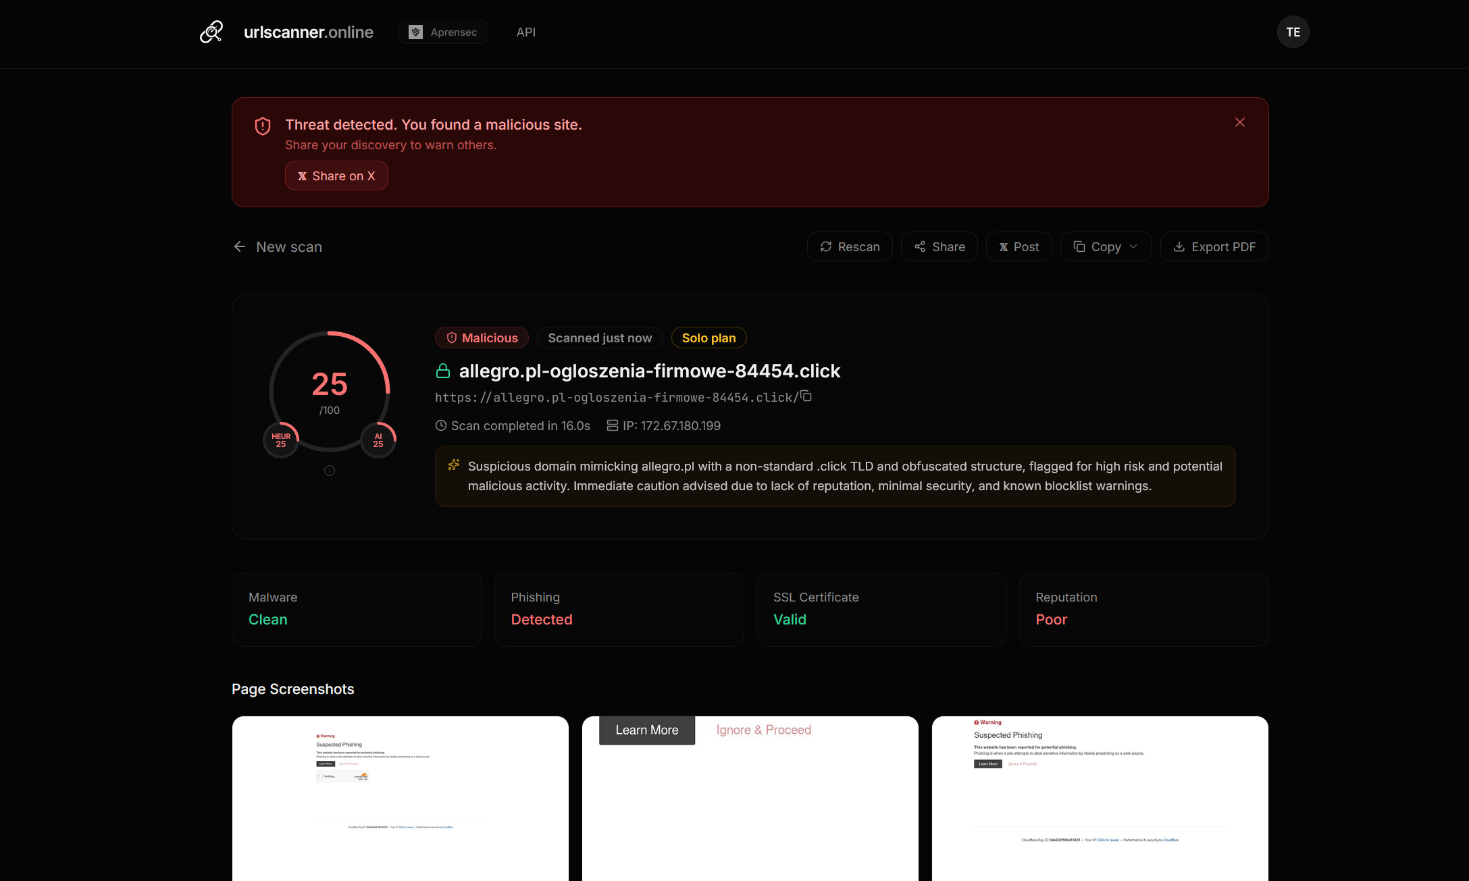1469x881 pixels.
Task: Go back using the New scan arrow
Action: pos(240,246)
